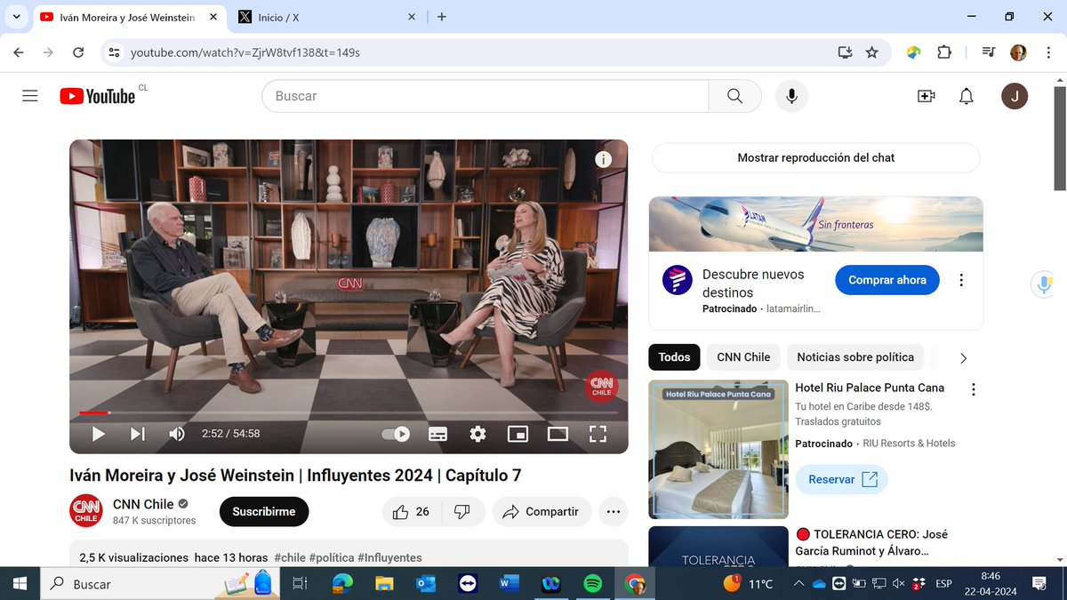Screen dimensions: 1067x600
Task: Select the CNN Chile filter chip
Action: pyautogui.click(x=743, y=357)
